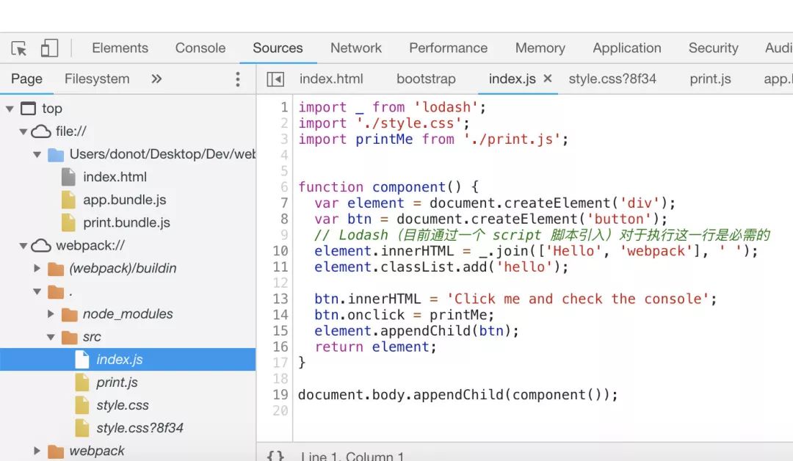
Task: Collapse the top frame node
Action: 10,109
